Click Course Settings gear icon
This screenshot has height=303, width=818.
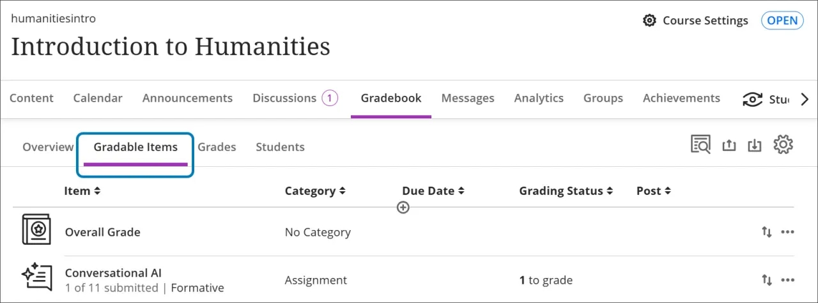click(x=649, y=20)
